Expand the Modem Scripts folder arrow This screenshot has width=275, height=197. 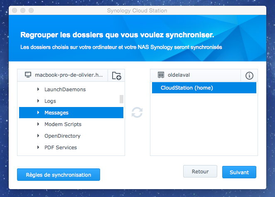click(x=38, y=124)
